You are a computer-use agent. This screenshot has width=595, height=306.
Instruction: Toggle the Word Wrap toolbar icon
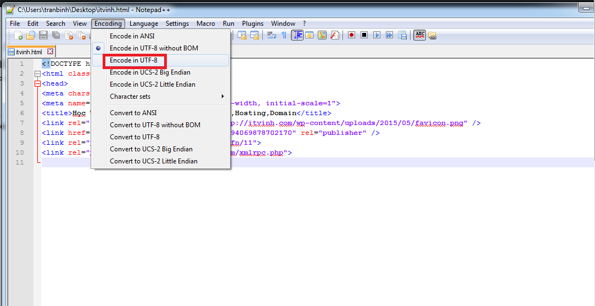coord(271,36)
